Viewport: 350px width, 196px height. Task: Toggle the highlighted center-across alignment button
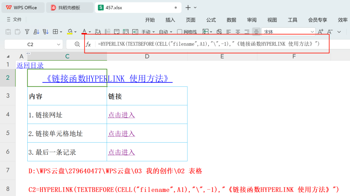point(256,32)
